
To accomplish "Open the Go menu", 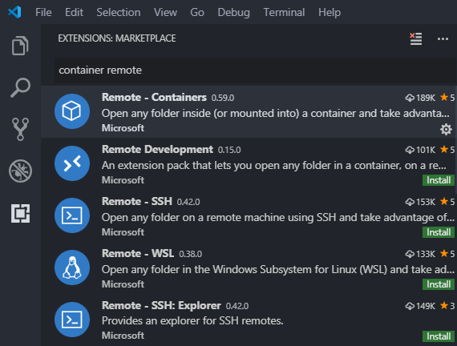I will 197,12.
